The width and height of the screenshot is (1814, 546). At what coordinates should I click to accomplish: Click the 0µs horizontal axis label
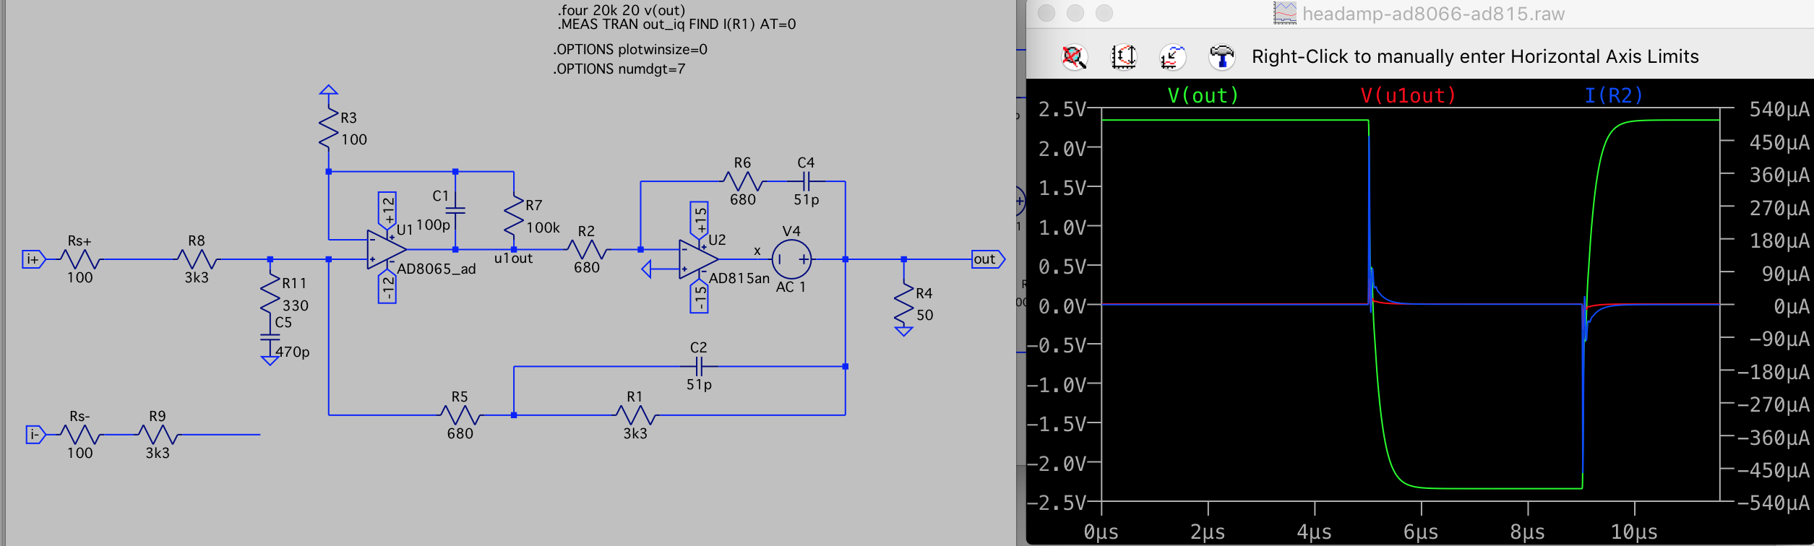tap(1101, 532)
